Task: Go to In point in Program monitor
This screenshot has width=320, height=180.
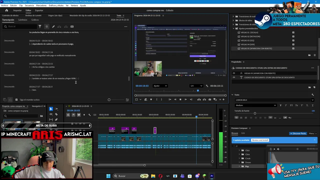Action: coord(170,99)
